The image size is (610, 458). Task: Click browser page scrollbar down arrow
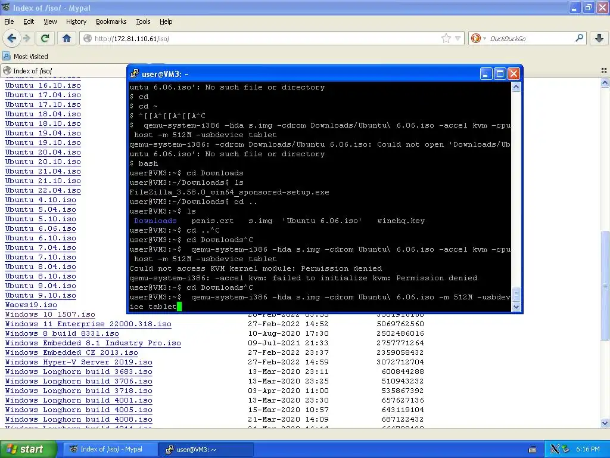(605, 423)
